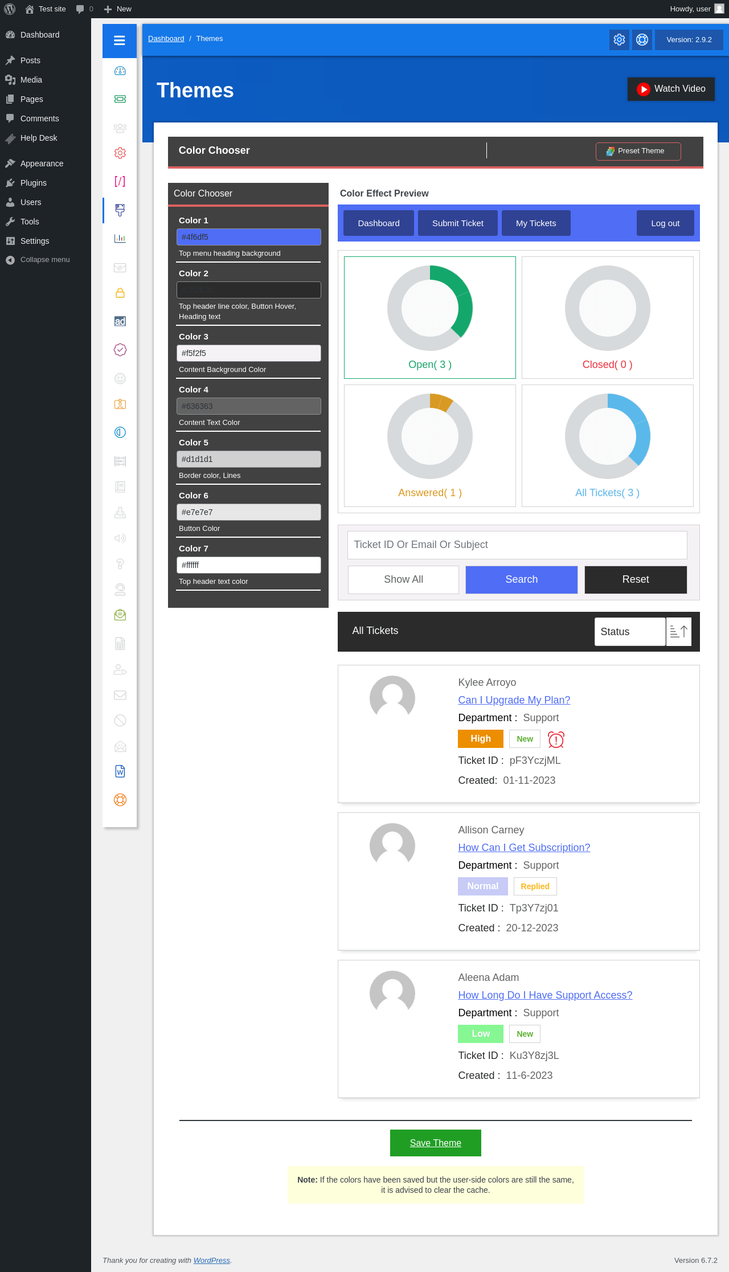Open the grey download tray icon
The width and height of the screenshot is (729, 1272).
[120, 513]
